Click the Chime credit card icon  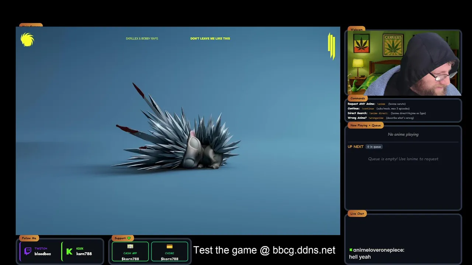[x=170, y=247]
